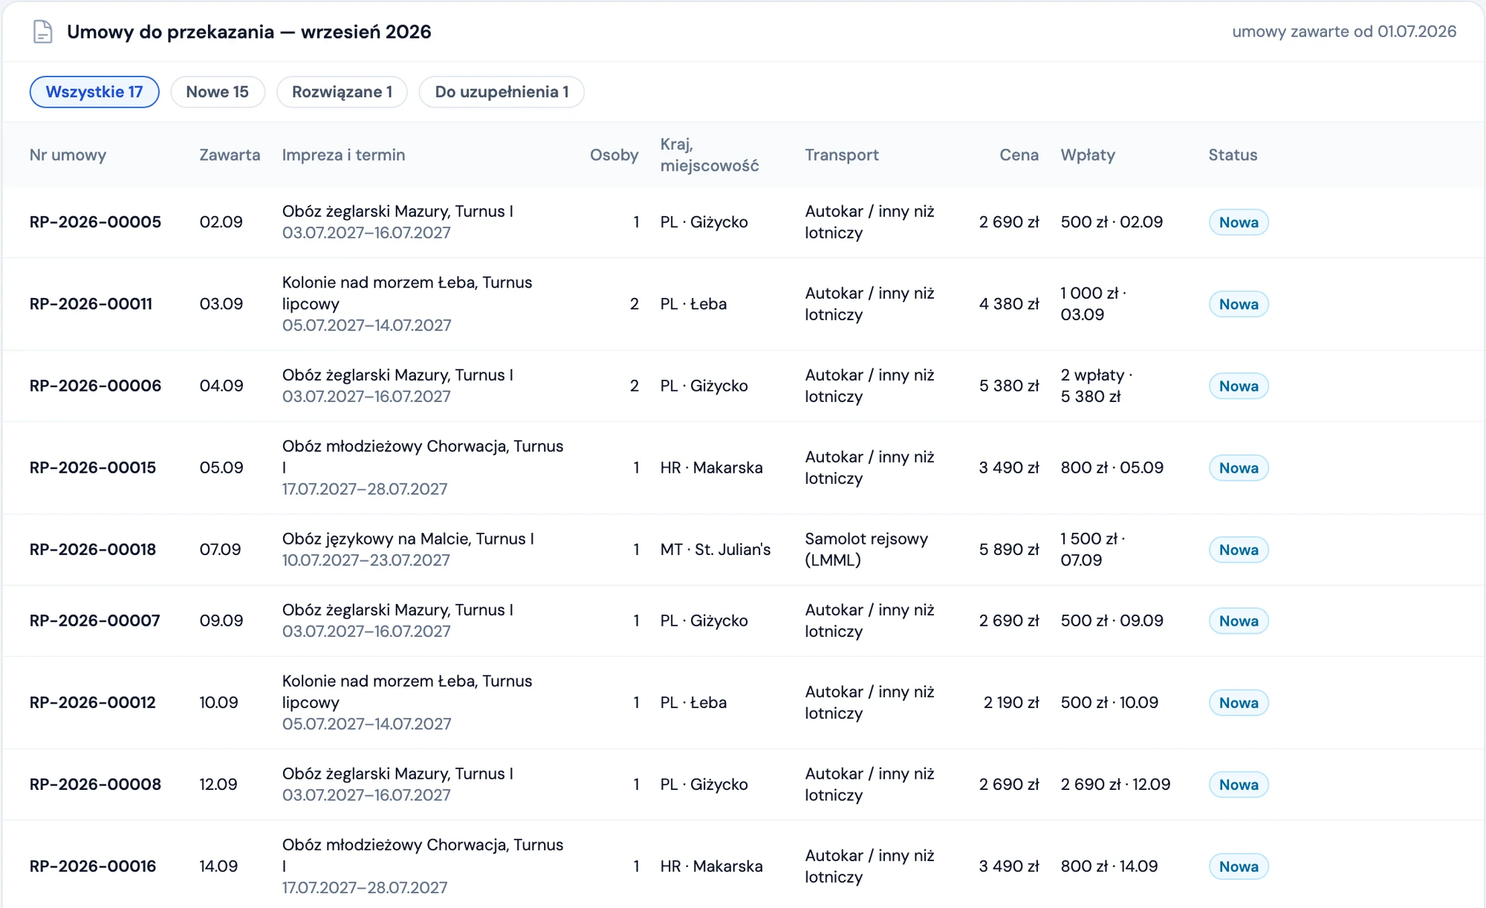Click Obóz językowy na Malcie, Turnus I
1486x908 pixels.
pos(408,539)
